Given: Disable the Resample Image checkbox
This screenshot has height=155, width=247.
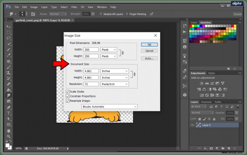Looking at the screenshot, I should coord(68,101).
